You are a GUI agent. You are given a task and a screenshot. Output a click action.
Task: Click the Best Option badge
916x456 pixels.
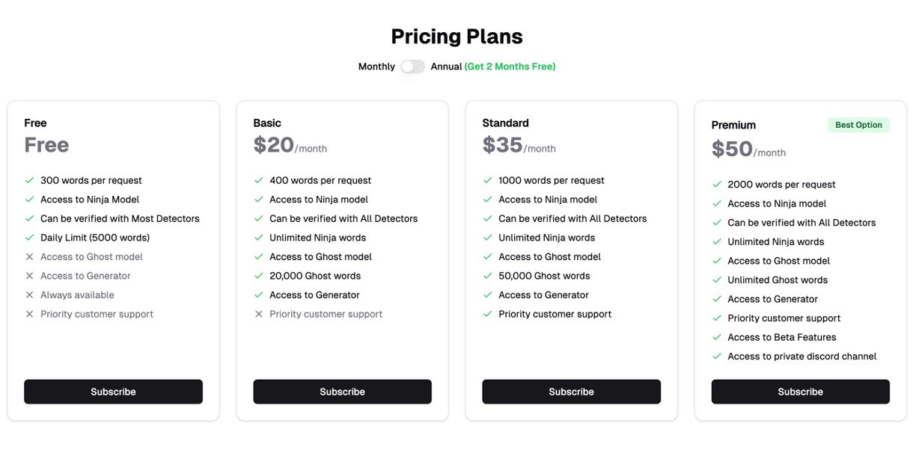[858, 125]
